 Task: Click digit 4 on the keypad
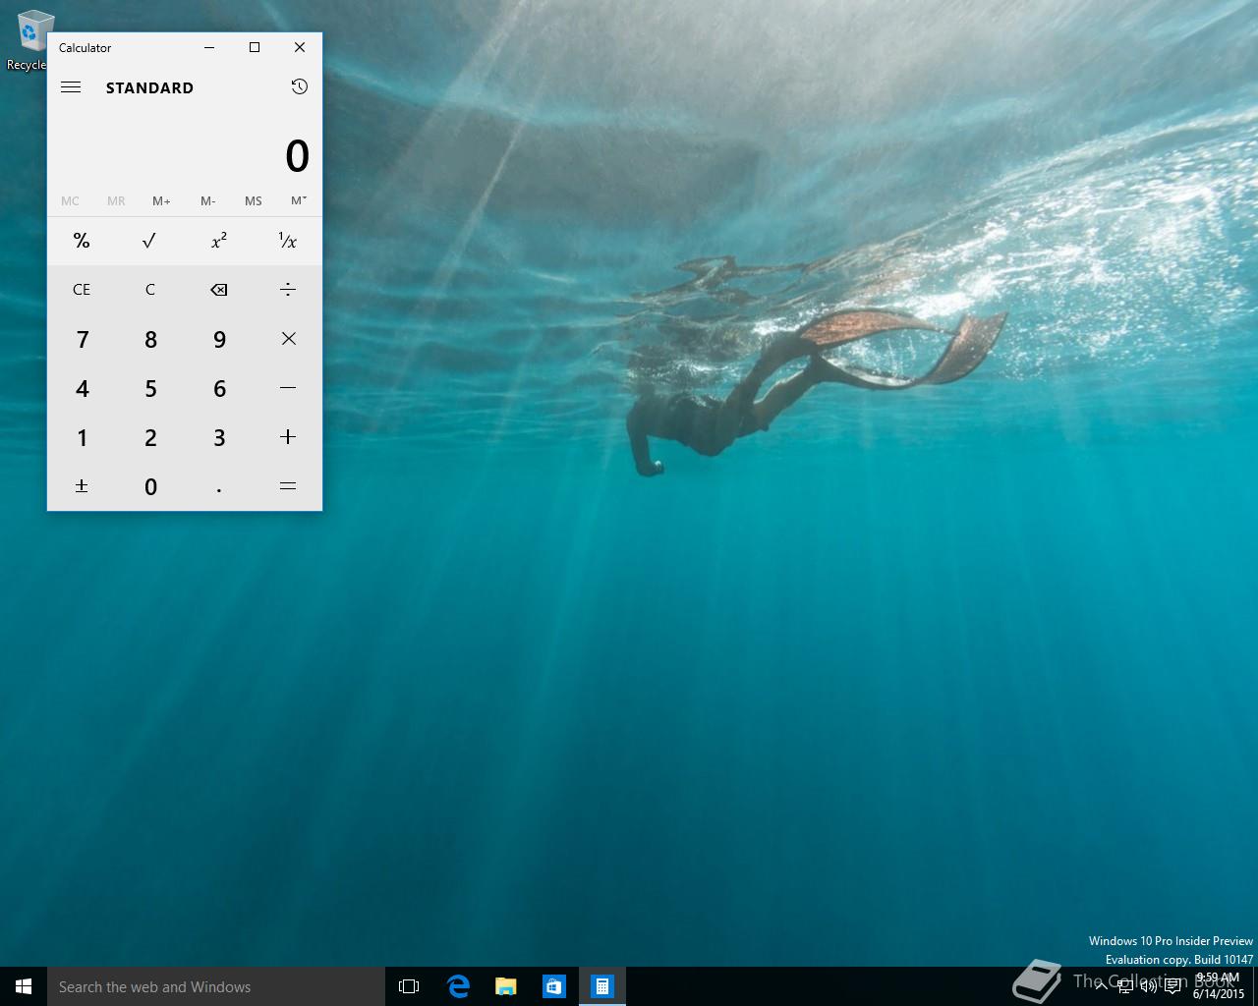(x=82, y=388)
